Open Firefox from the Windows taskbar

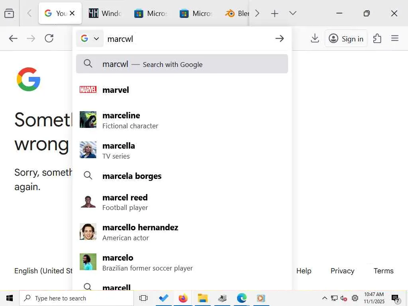pyautogui.click(x=183, y=298)
